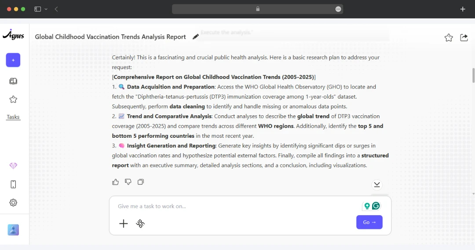
Task: Click the bold 'global trend' text
Action: (313, 116)
